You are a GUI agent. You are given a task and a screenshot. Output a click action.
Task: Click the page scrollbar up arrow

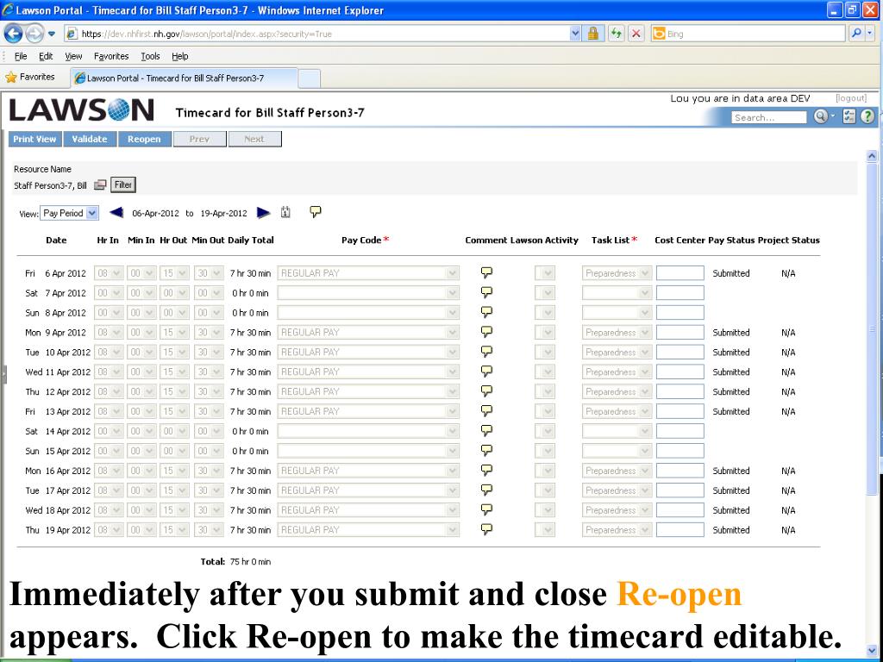pos(872,156)
